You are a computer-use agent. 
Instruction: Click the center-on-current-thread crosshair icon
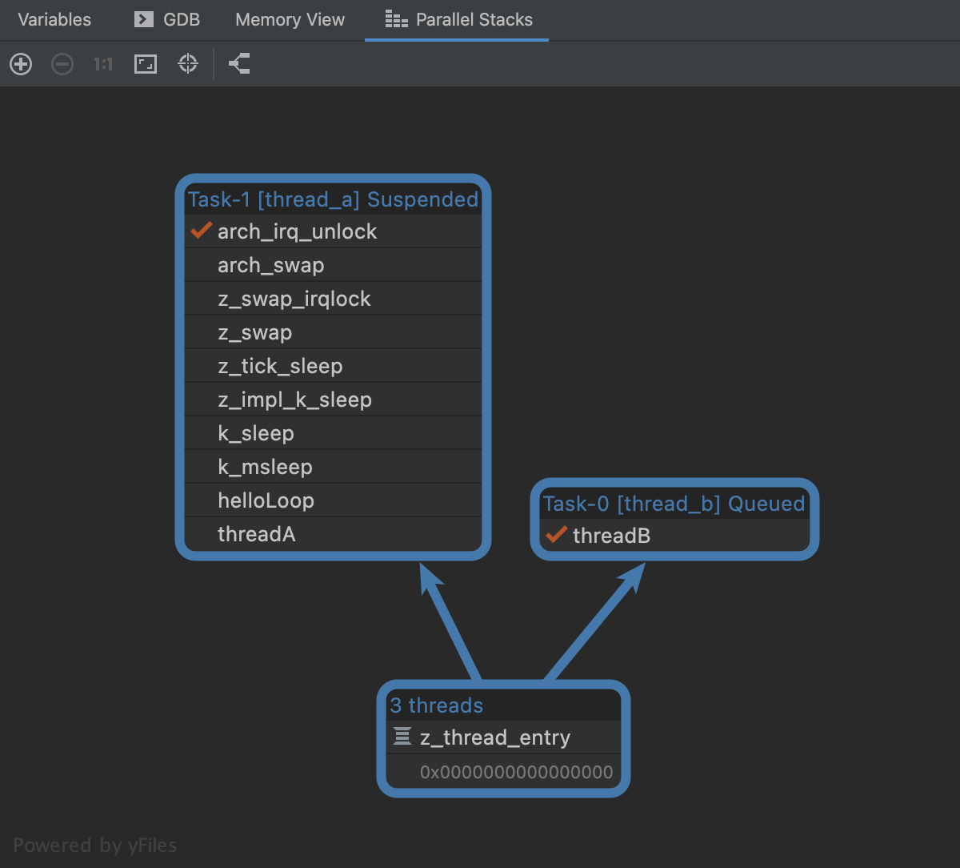click(188, 64)
